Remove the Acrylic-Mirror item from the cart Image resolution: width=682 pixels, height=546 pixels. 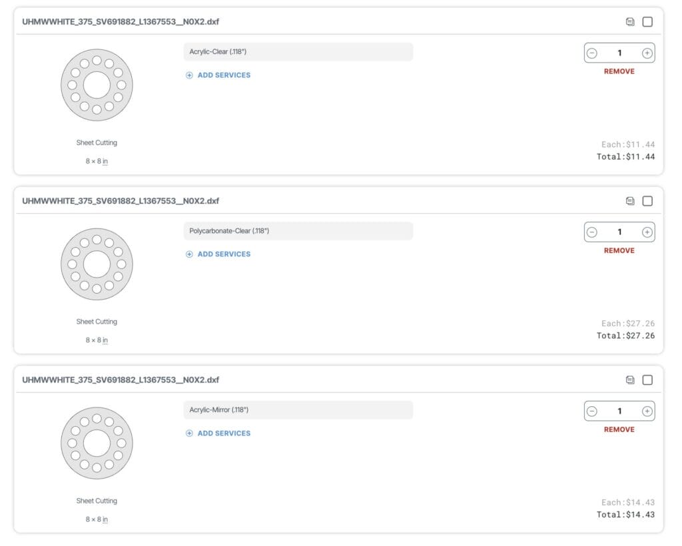(x=619, y=429)
